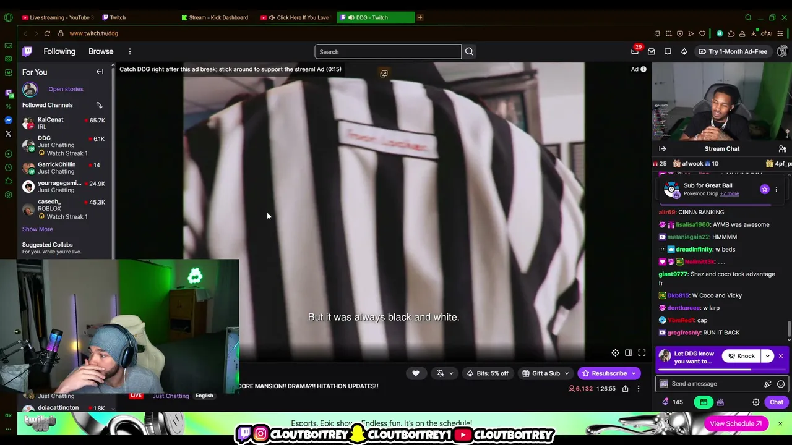Click the View Schedule banner button
The image size is (792, 445).
pos(736,424)
